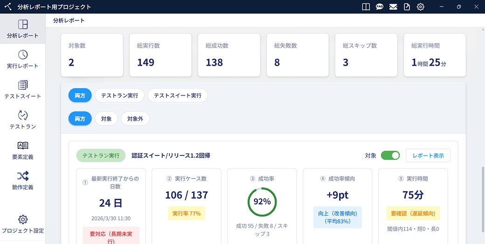
Task: Select テストラン実行 filter pill
Action: 119,95
